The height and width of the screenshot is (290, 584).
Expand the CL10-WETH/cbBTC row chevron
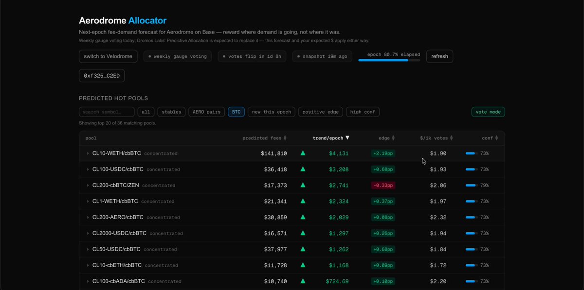coord(88,154)
